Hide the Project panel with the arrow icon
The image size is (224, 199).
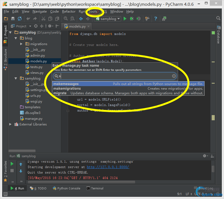coord(57,26)
